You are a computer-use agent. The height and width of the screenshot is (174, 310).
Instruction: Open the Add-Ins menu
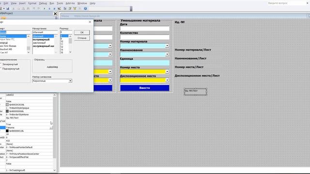point(70,3)
